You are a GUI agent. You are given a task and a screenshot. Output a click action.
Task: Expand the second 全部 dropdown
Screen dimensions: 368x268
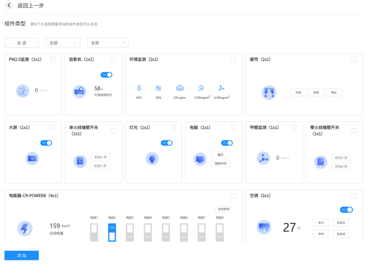[108, 43]
